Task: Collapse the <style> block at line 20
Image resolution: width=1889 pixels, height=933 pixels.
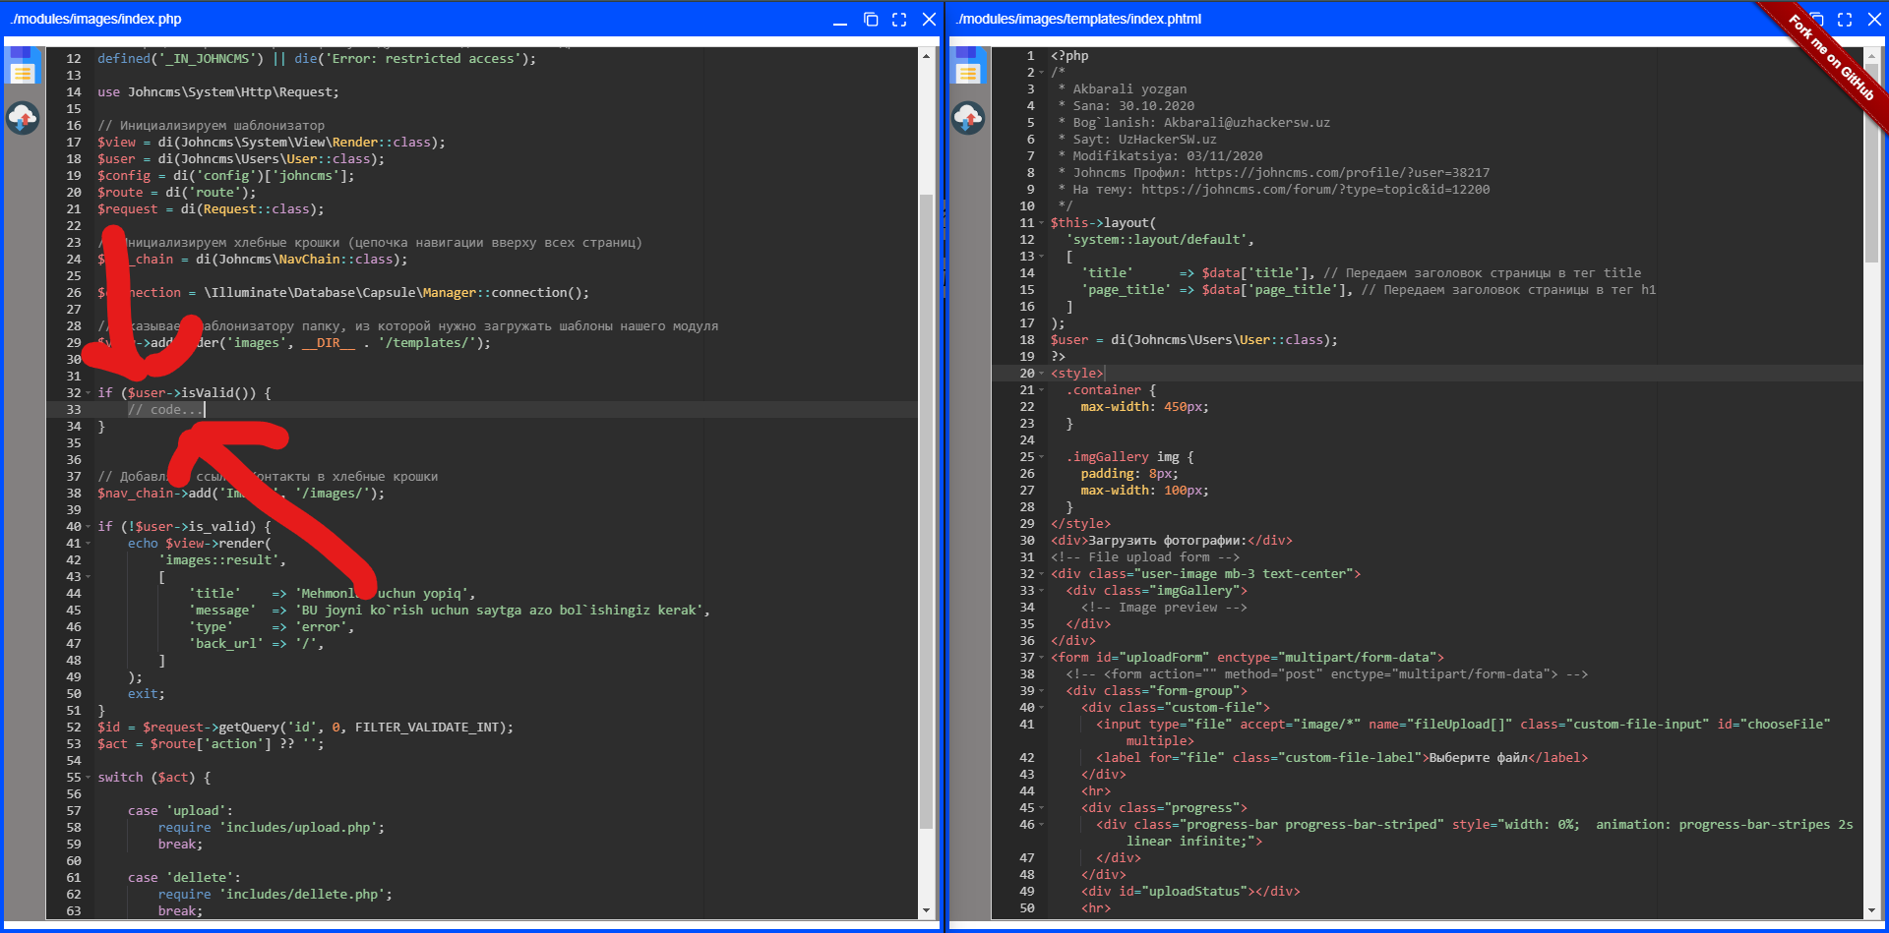Action: pos(1042,374)
